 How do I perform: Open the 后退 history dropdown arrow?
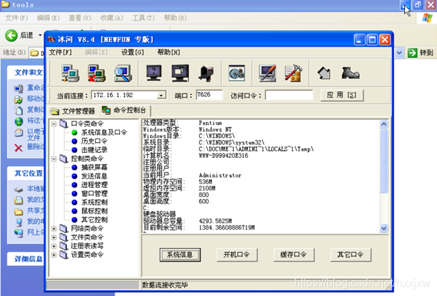40,36
